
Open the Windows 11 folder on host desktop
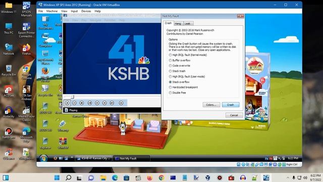(x=9, y=8)
